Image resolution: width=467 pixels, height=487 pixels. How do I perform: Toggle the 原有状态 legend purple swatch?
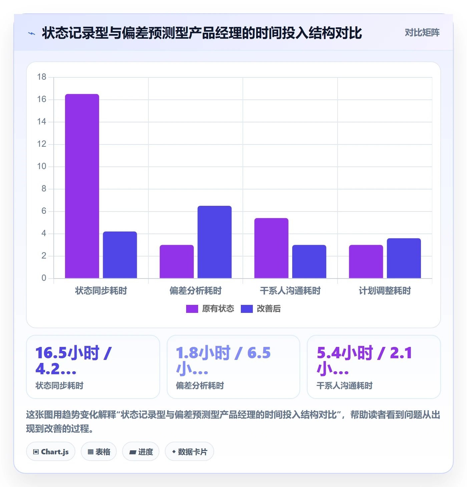[x=192, y=309]
